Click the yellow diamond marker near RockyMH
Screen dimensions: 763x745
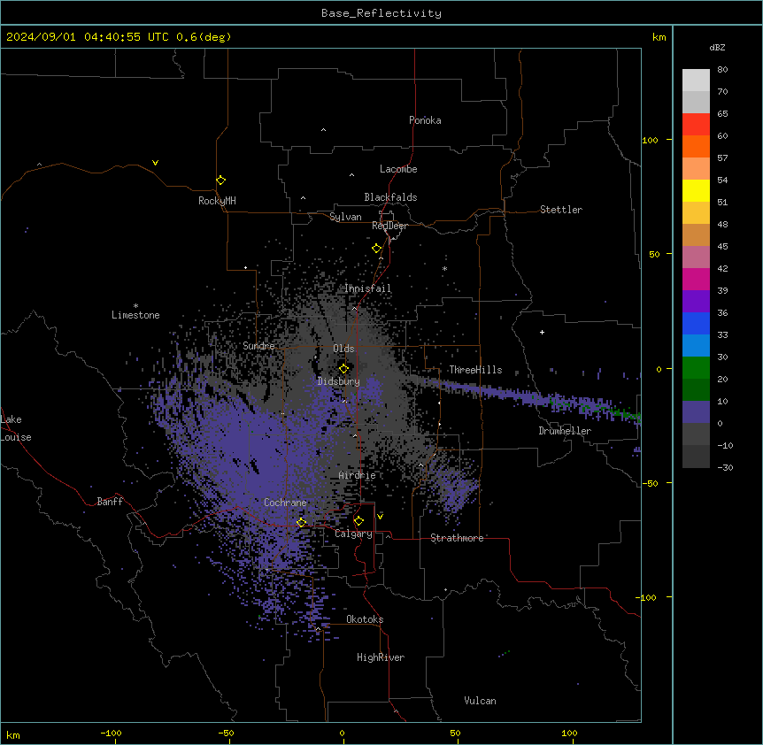click(x=220, y=180)
